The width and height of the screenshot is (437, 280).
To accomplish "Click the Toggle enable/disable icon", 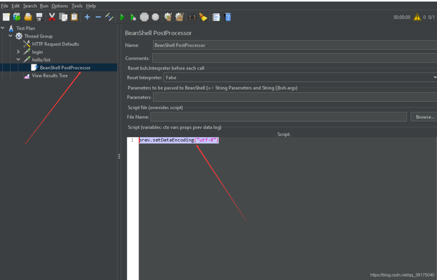I will [109, 17].
